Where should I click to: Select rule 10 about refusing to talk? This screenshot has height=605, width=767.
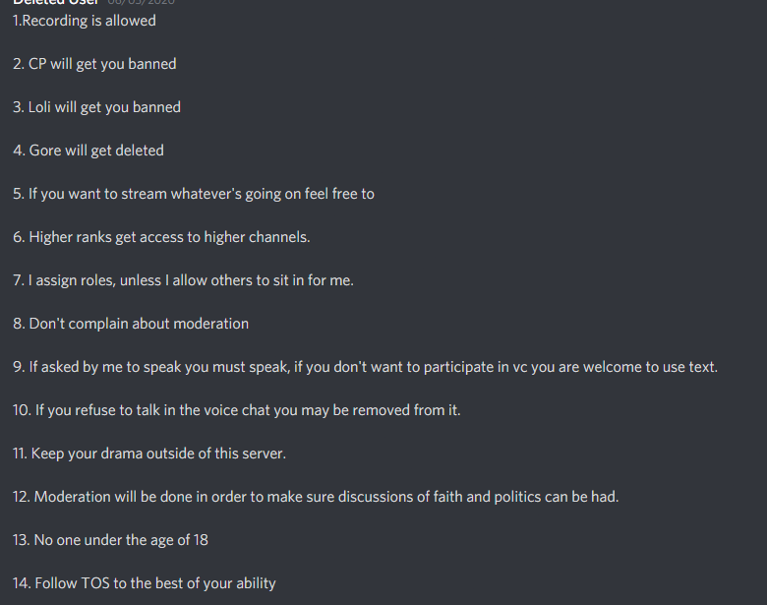(237, 410)
